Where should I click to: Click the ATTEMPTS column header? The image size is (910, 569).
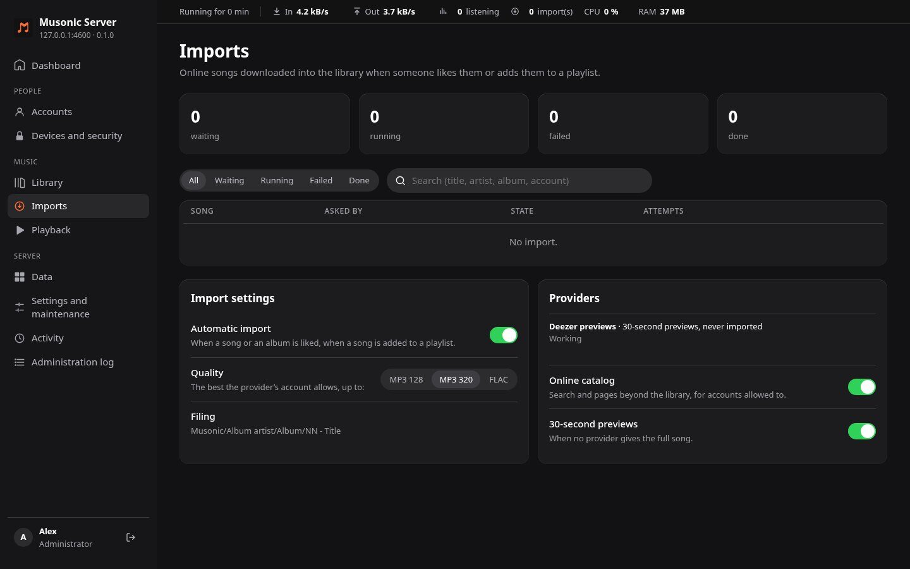(x=664, y=211)
